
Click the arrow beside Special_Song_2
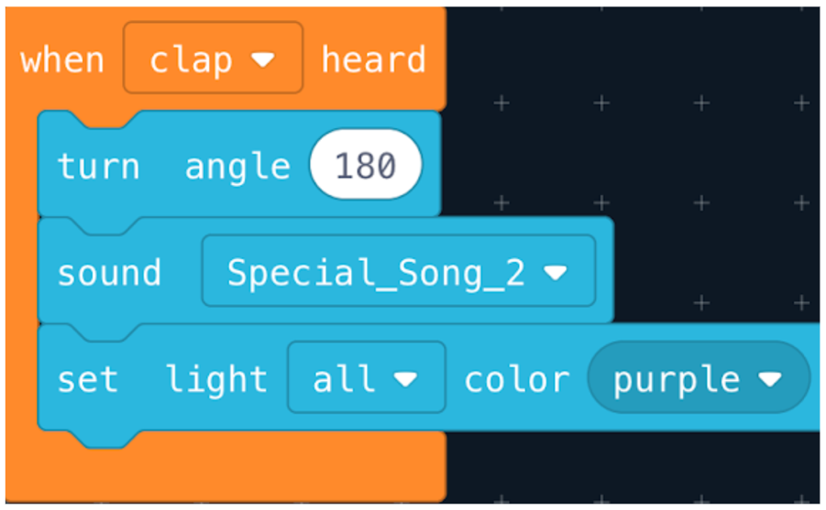[556, 272]
